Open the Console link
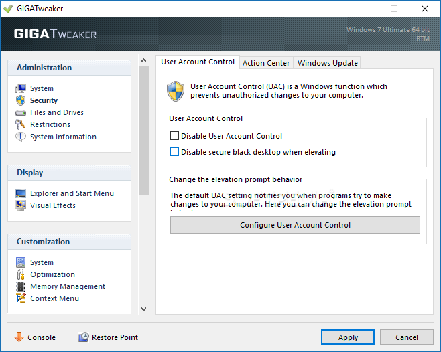This screenshot has height=352, width=441. pyautogui.click(x=42, y=337)
